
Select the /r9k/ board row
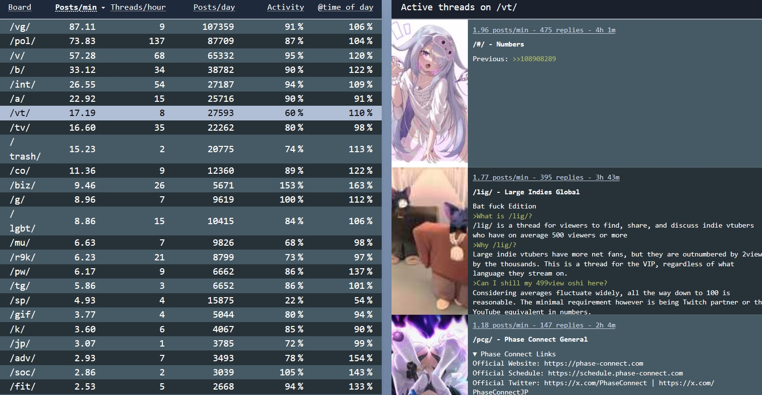click(x=191, y=257)
